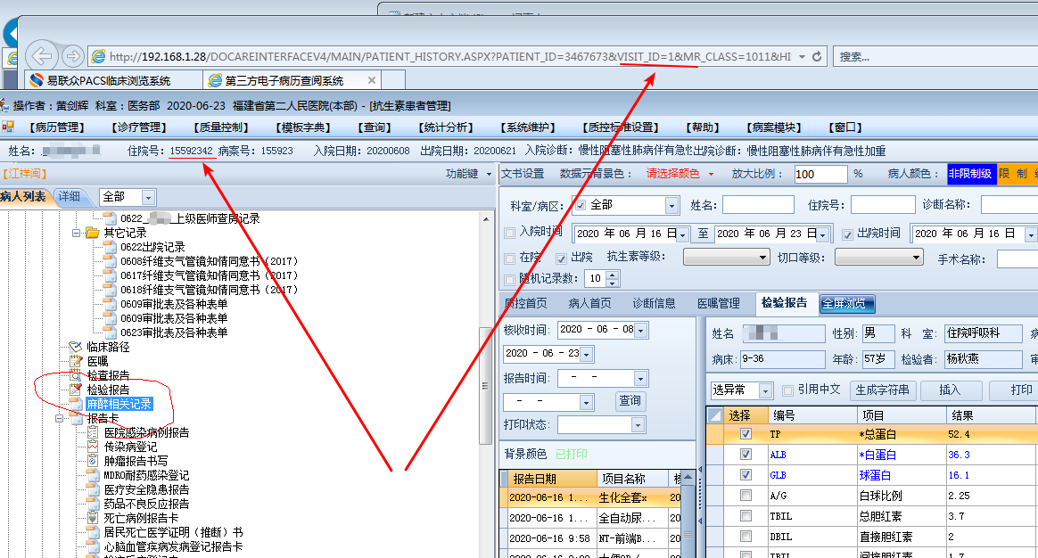Click the 肿瘤报告书写 clipboard icon
The image size is (1038, 558).
pos(93,461)
